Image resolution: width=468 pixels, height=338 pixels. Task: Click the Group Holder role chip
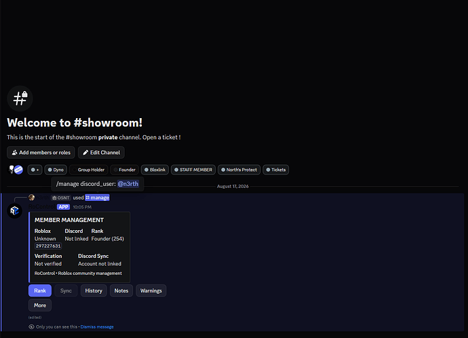[89, 170]
